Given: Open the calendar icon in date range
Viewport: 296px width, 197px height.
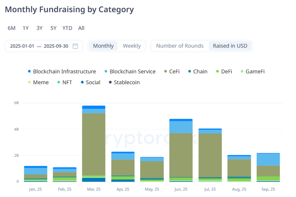Looking at the screenshot, I should tap(75, 46).
